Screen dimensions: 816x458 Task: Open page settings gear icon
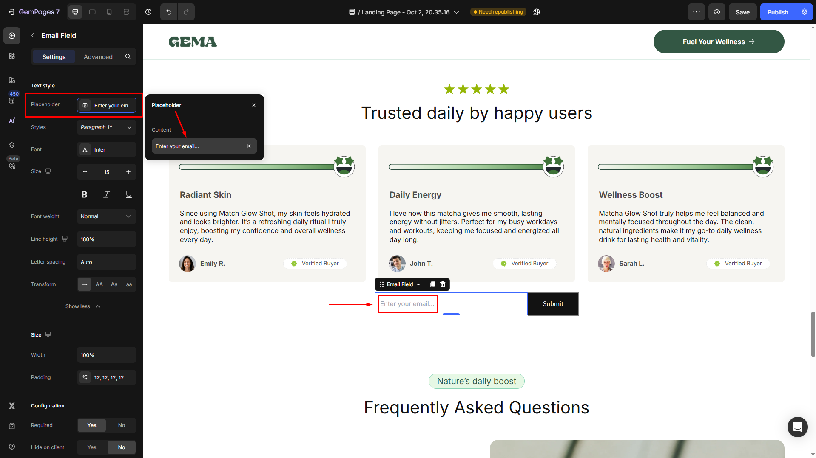pyautogui.click(x=805, y=12)
